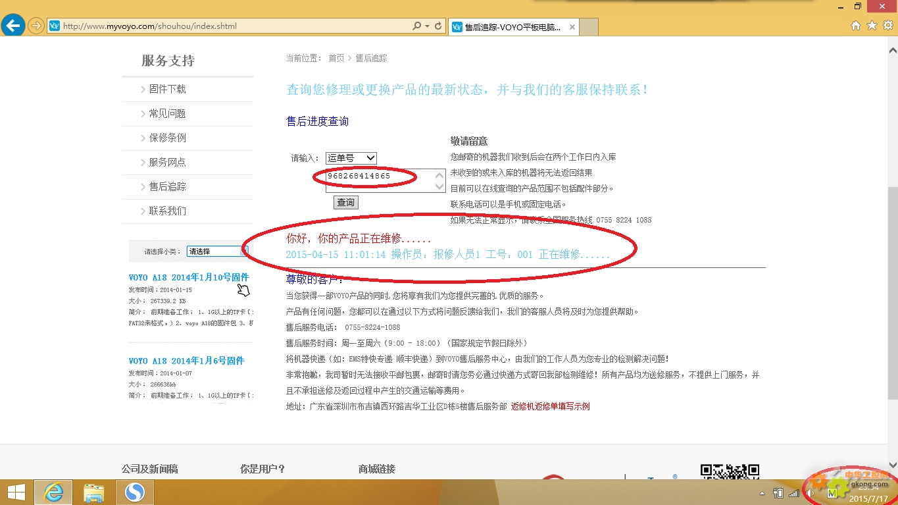Click the text box scroll-down arrow
Viewport: 898px width, 505px height.
(440, 187)
